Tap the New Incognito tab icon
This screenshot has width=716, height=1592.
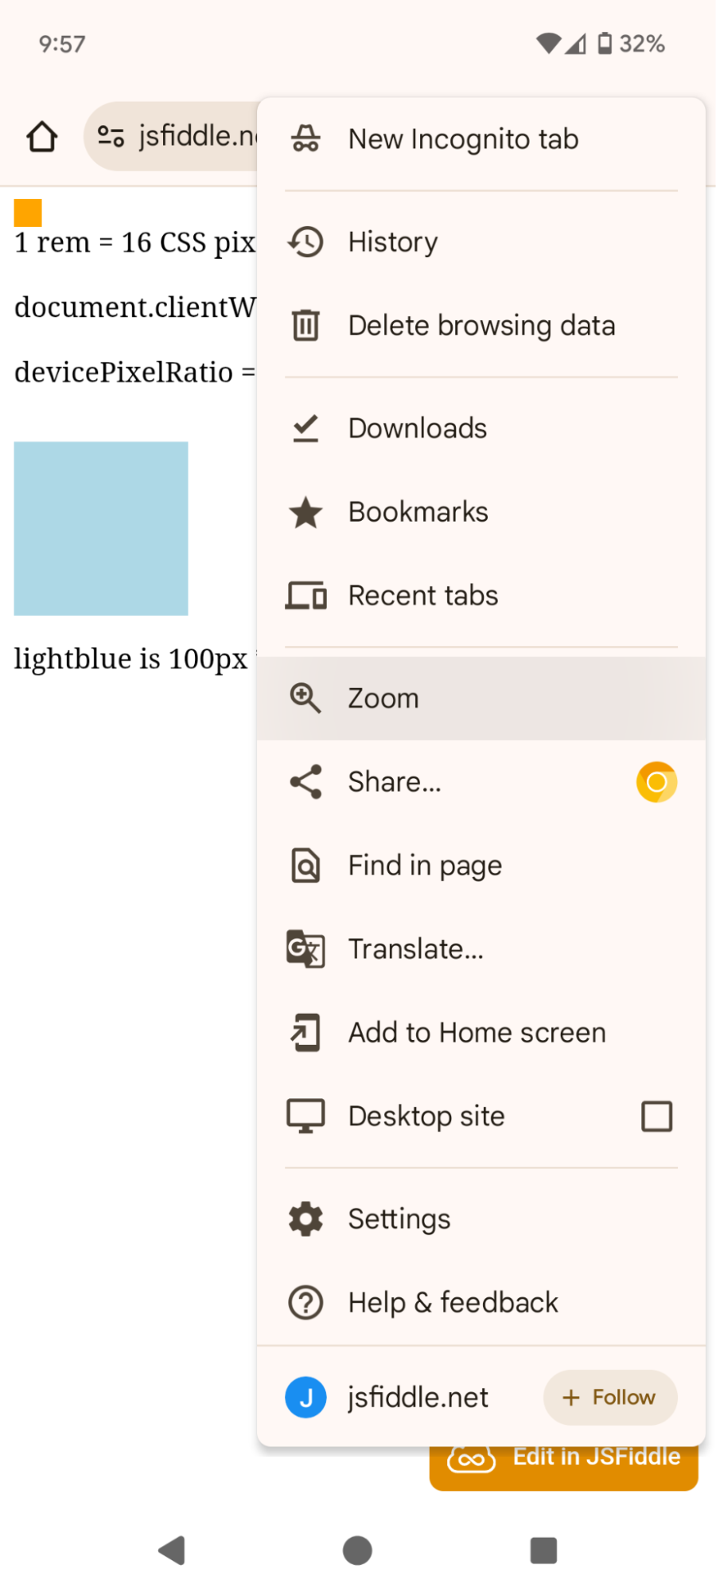pos(305,139)
